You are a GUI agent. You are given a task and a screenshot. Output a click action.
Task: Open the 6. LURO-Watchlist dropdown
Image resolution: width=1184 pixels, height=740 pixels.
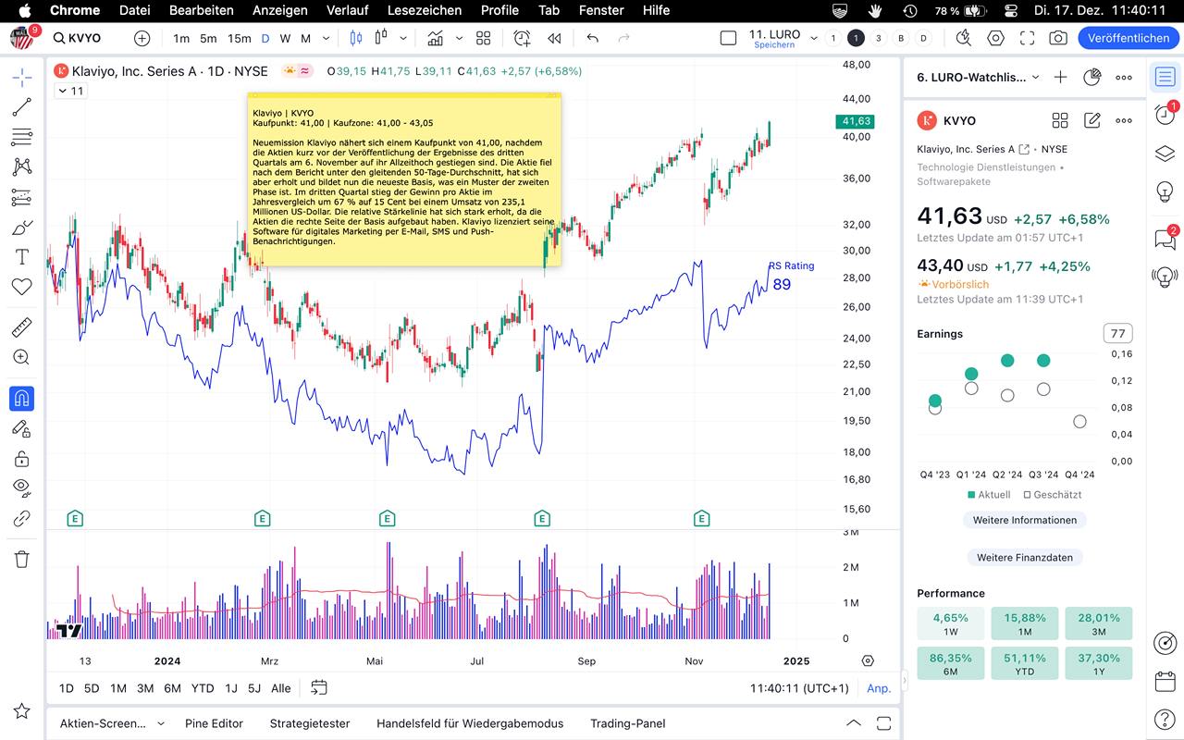tap(978, 78)
